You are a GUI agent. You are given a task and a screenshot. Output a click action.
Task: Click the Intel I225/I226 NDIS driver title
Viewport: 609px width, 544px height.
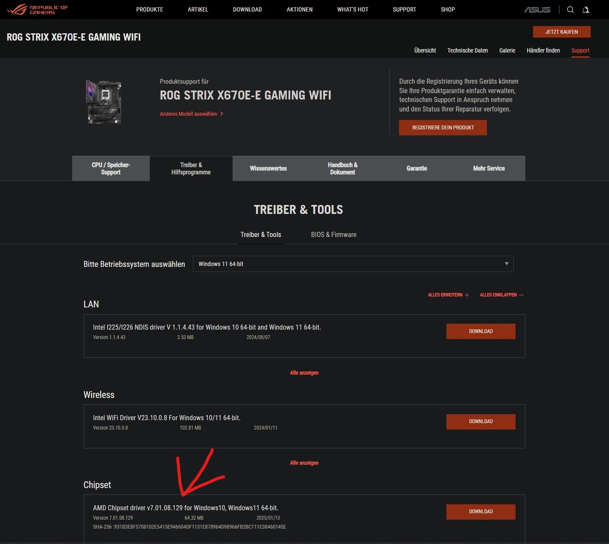pyautogui.click(x=207, y=328)
